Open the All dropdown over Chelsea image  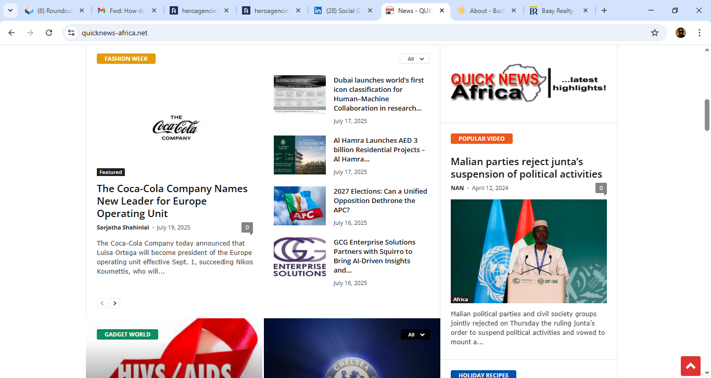(415, 334)
